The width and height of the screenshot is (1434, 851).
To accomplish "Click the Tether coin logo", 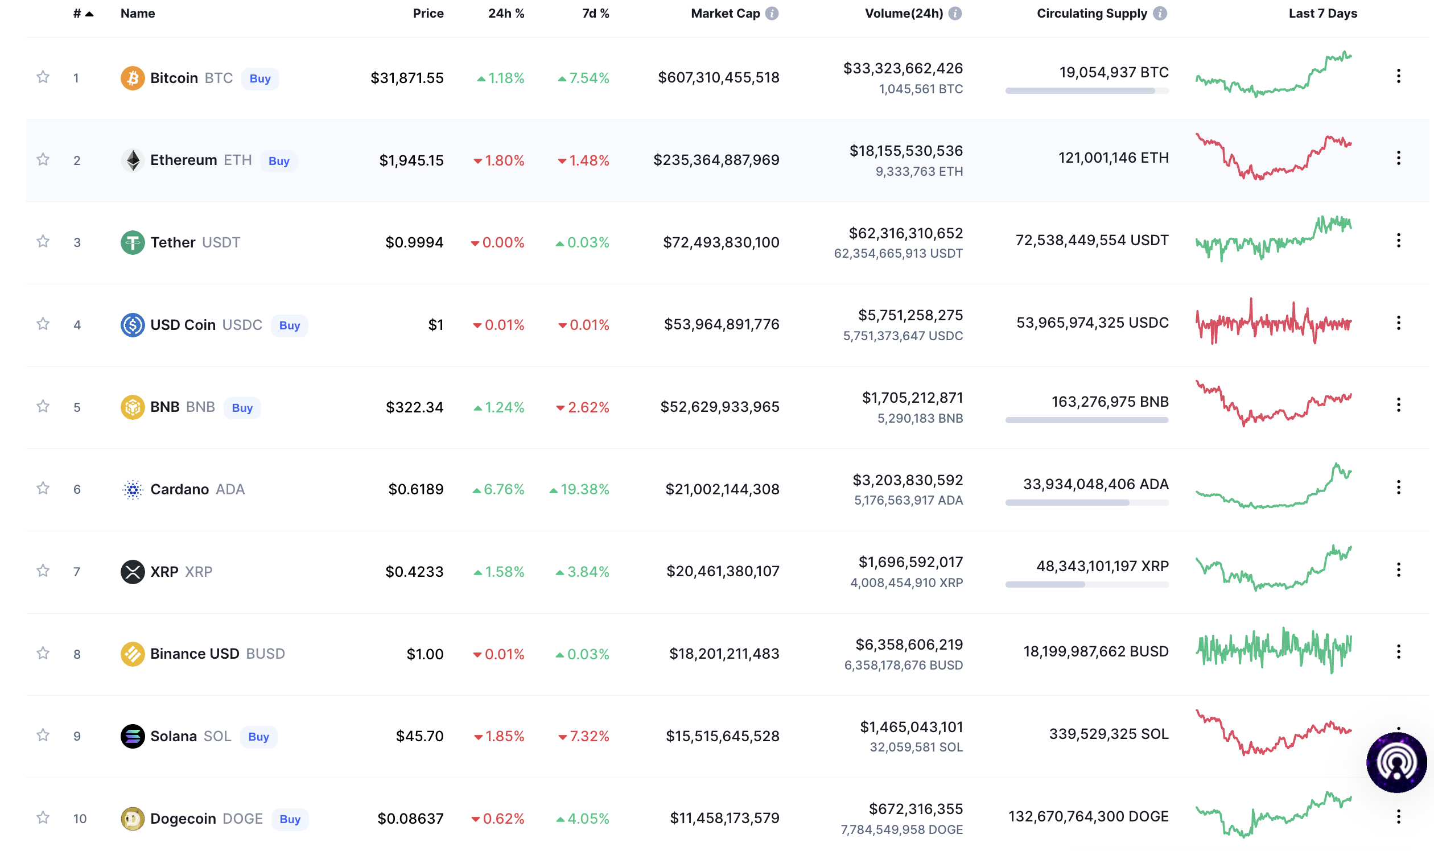I will click(x=133, y=242).
